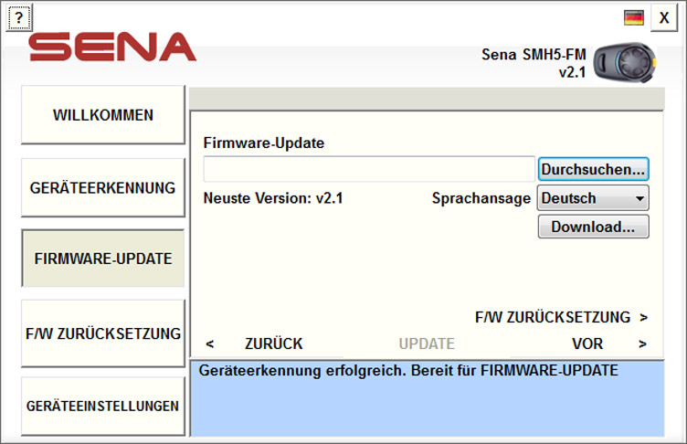The height and width of the screenshot is (444, 687).
Task: Click the firmware file path input field
Action: coord(369,169)
